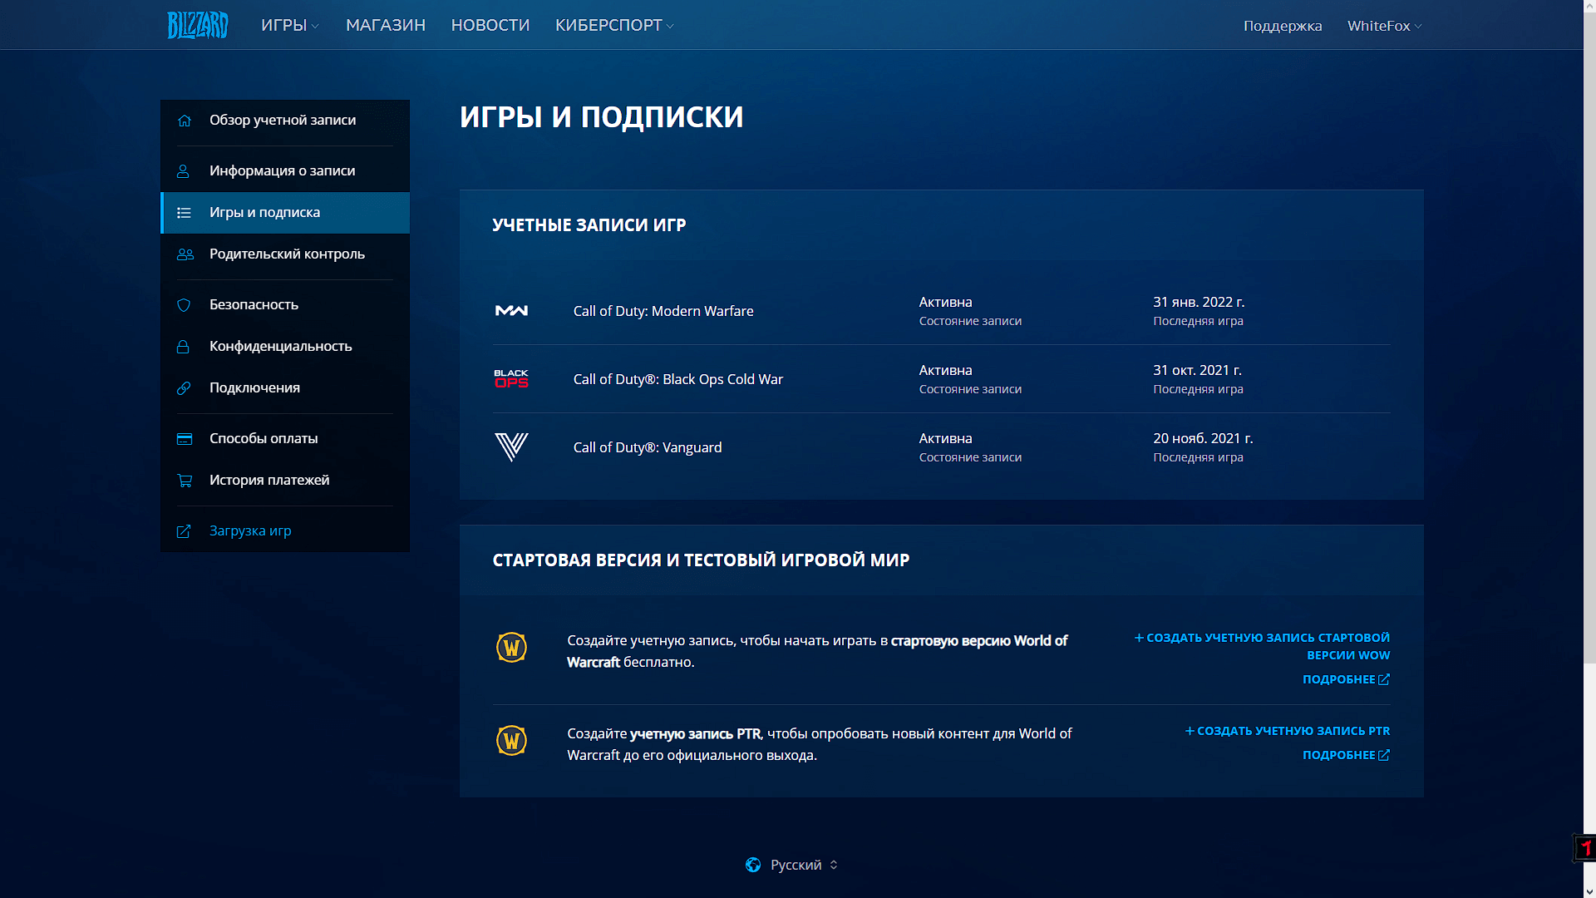Click the list icon next to Игры и подписка
The height and width of the screenshot is (898, 1596).
point(185,213)
